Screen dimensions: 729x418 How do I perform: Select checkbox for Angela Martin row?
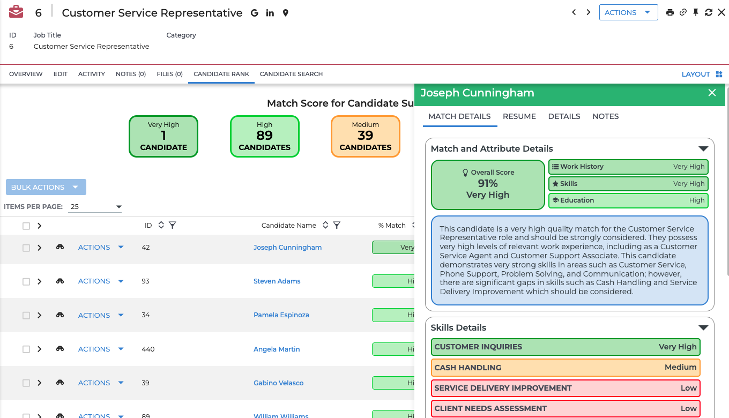(26, 349)
